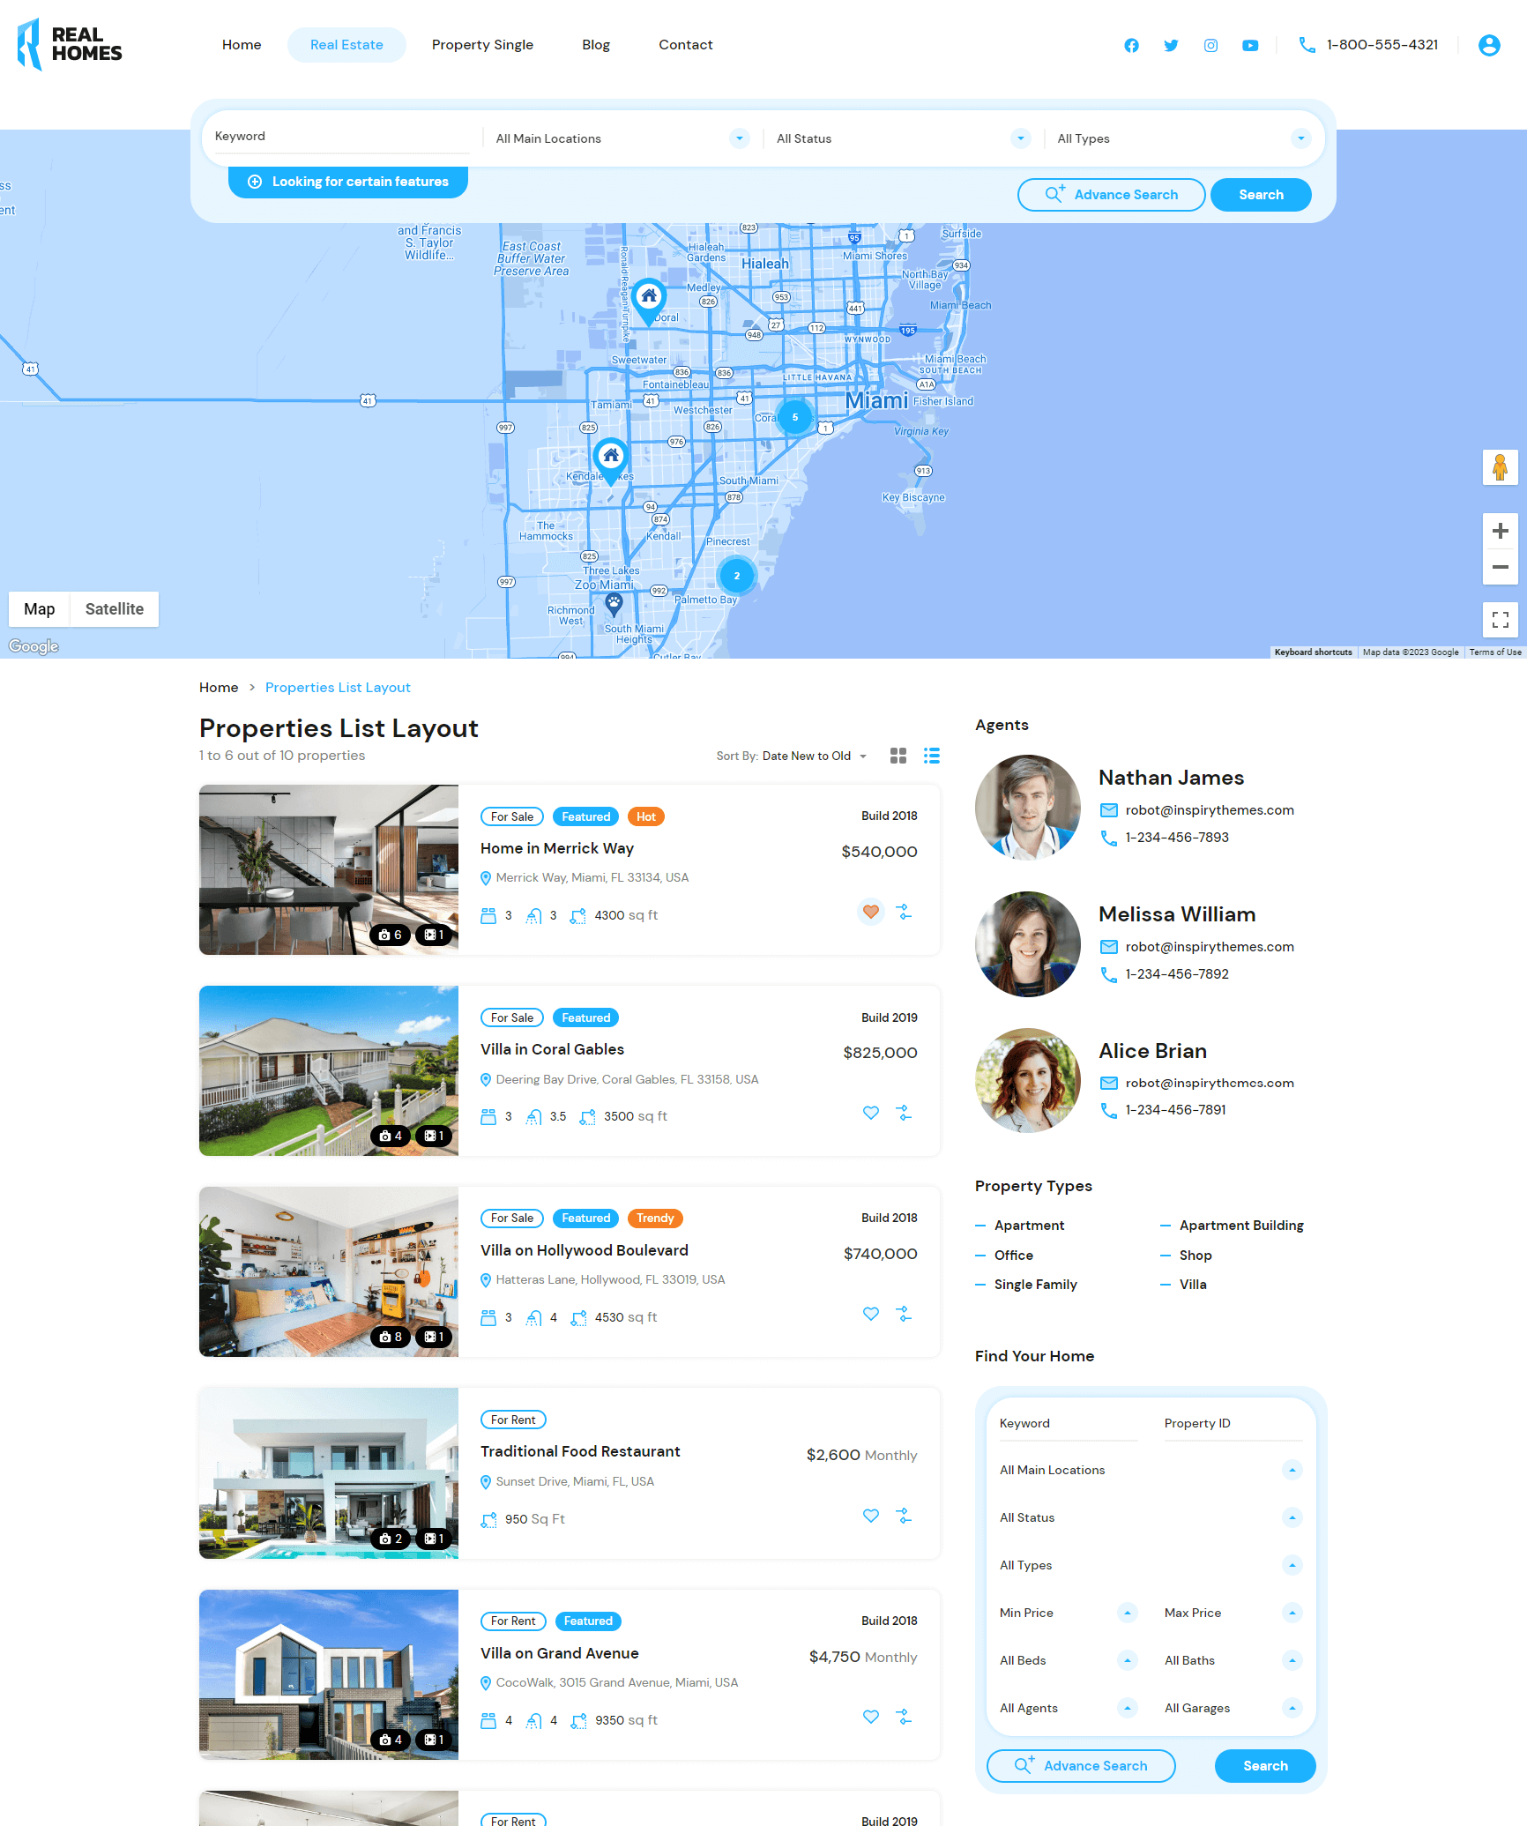1527x1826 pixels.
Task: Favorite the Villa in Coral Gables listing
Action: [871, 1113]
